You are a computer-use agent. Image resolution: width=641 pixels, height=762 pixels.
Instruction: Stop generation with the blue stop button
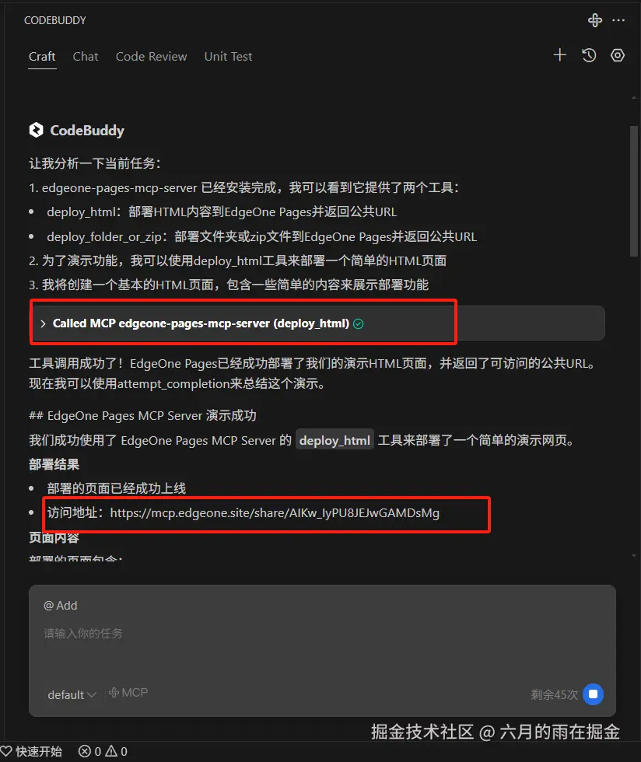593,694
